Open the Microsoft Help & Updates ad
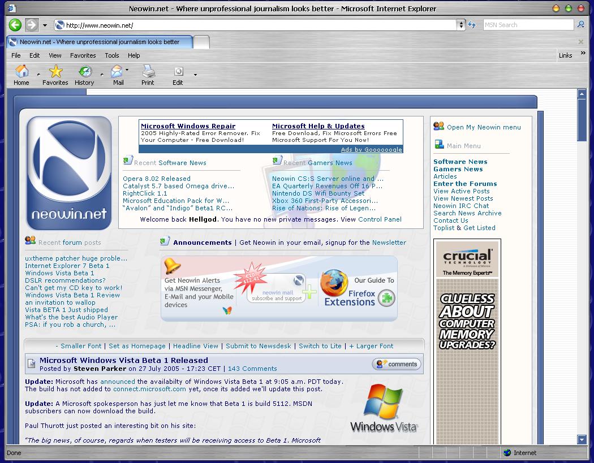594x463 pixels. click(x=318, y=126)
